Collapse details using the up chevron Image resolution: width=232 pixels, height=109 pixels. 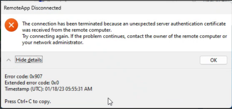click(x=9, y=60)
